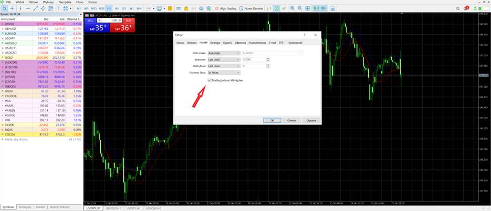Draw a vertical line tool

[x=20, y=8]
